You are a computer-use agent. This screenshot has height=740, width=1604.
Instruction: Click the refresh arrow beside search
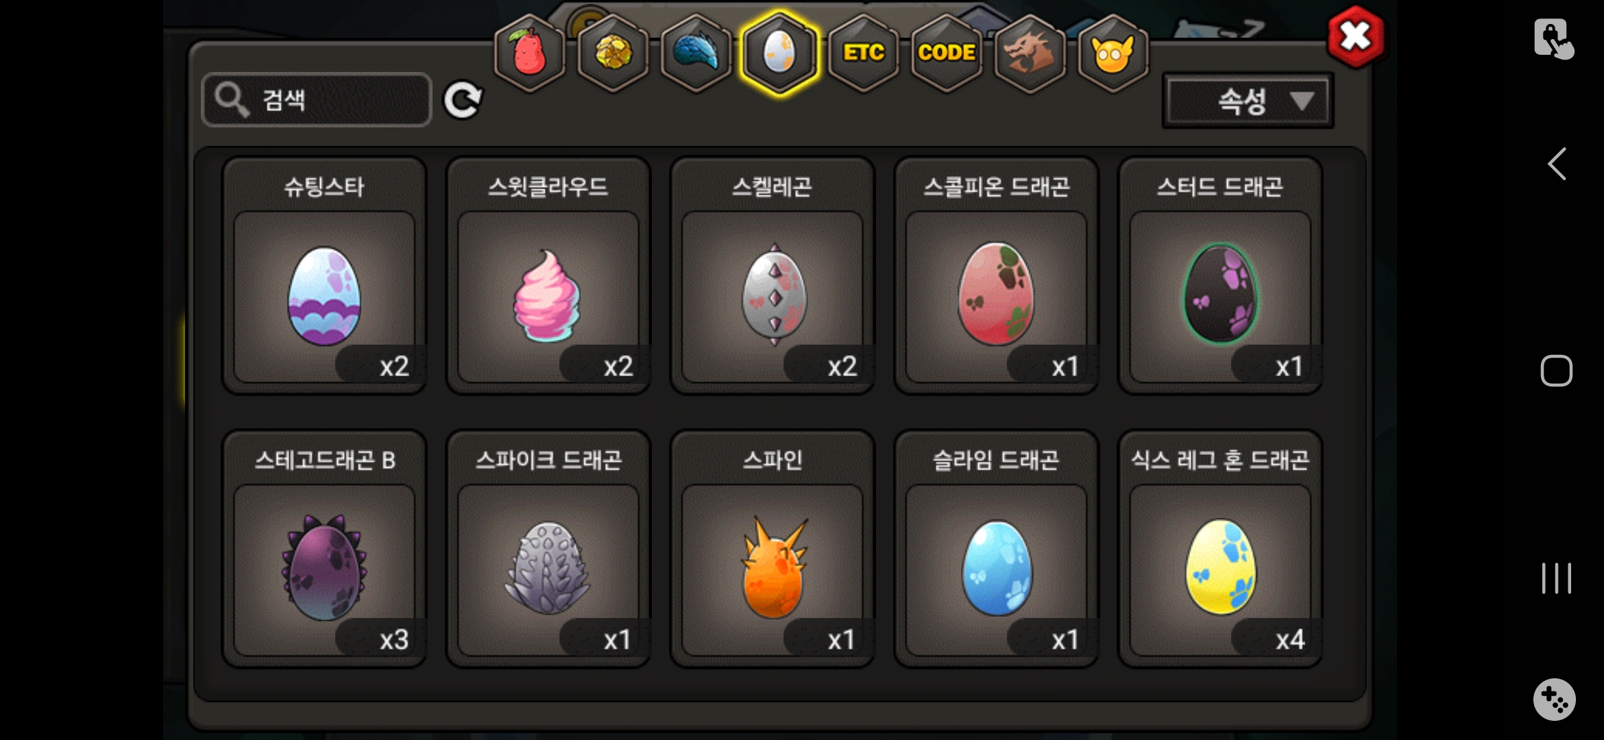(x=463, y=101)
